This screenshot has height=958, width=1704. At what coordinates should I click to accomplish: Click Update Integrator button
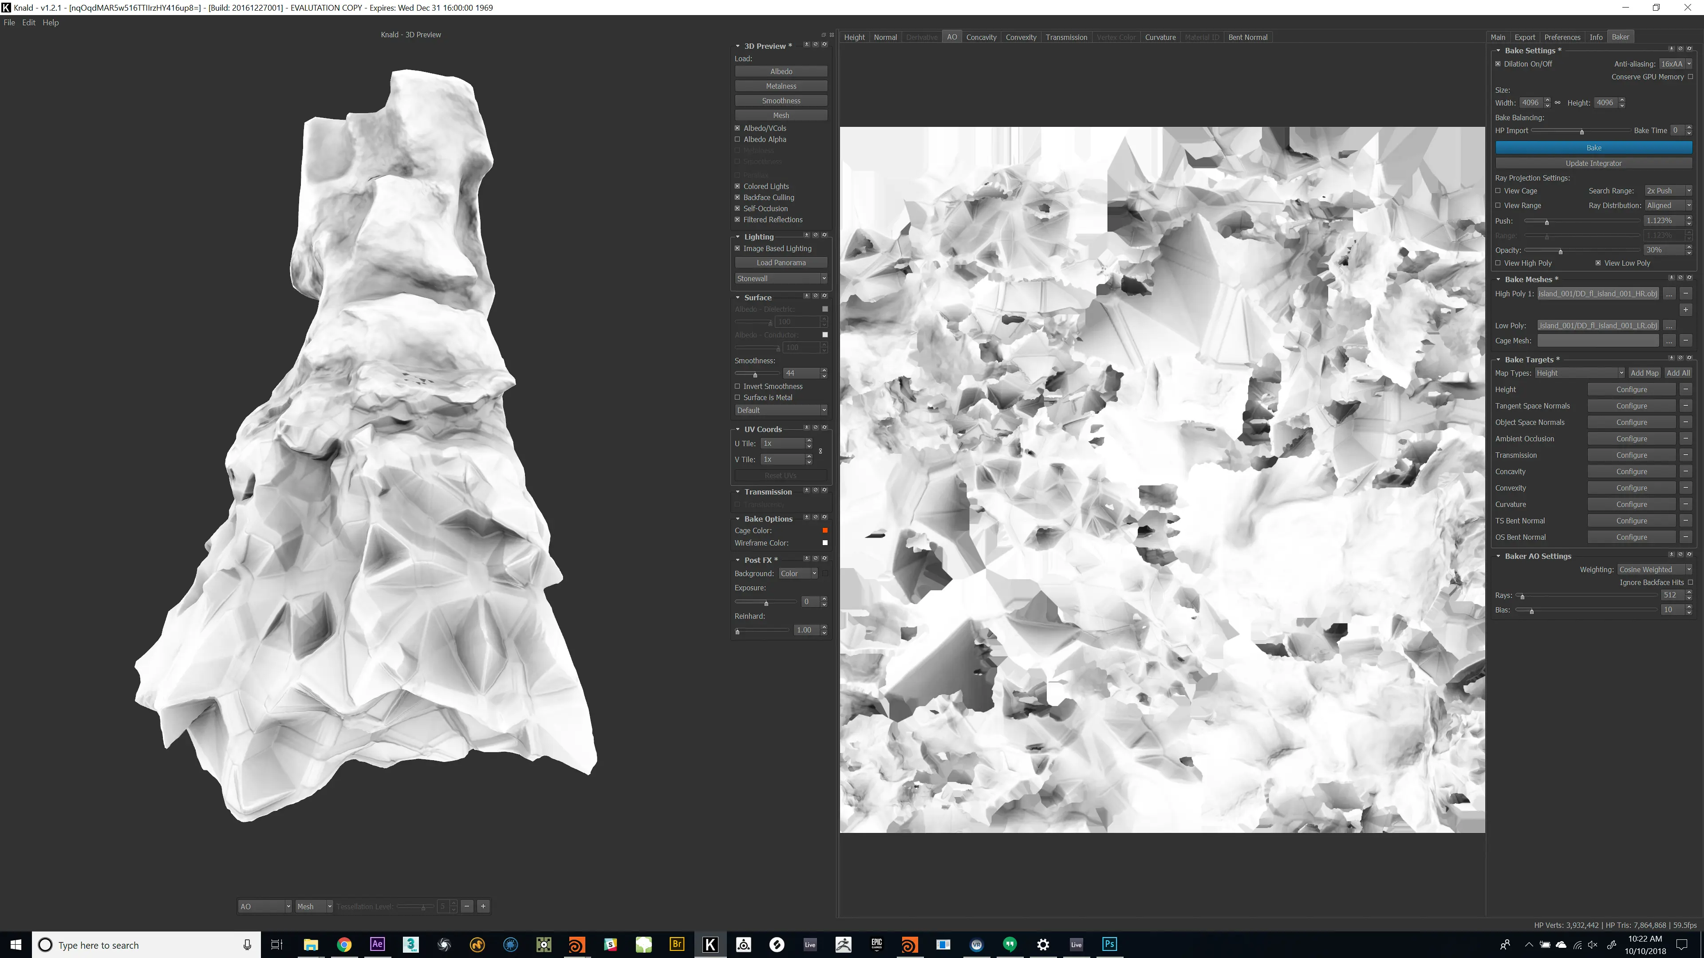tap(1594, 163)
